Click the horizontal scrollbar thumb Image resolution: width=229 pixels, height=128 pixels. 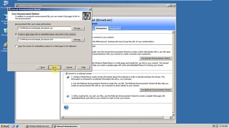pos(114,117)
